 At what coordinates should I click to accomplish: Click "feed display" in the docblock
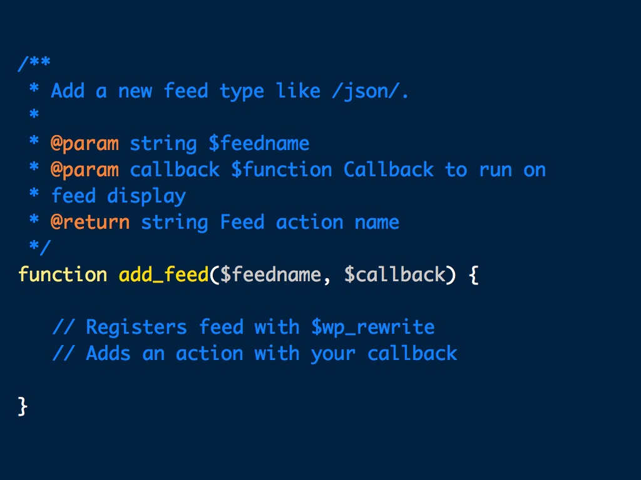(x=118, y=196)
